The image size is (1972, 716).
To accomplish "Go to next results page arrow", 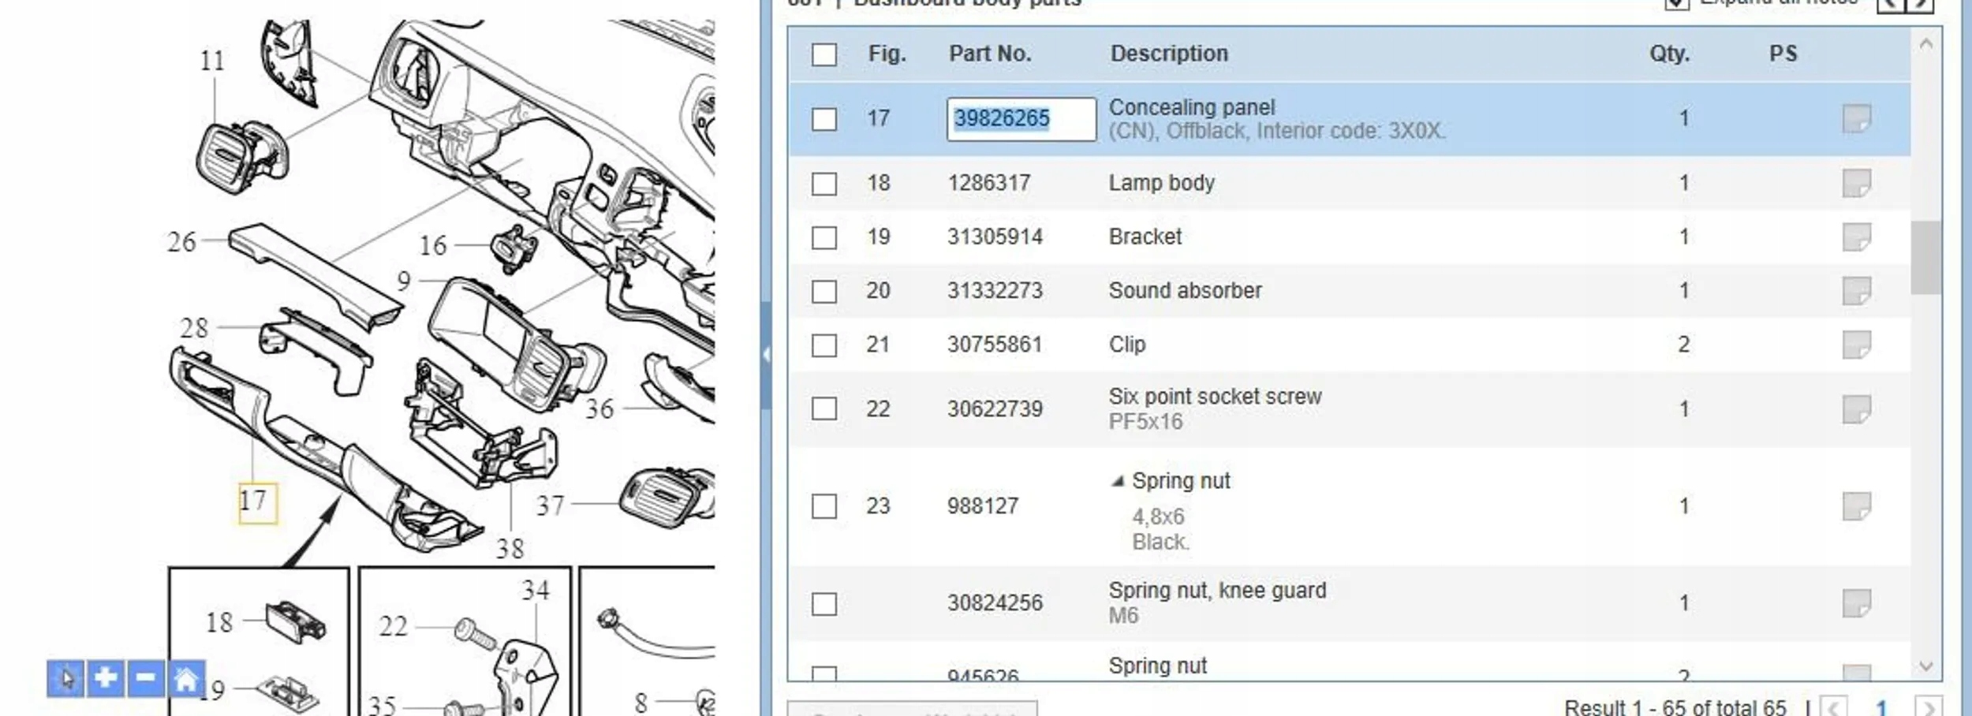I will click(x=1928, y=707).
